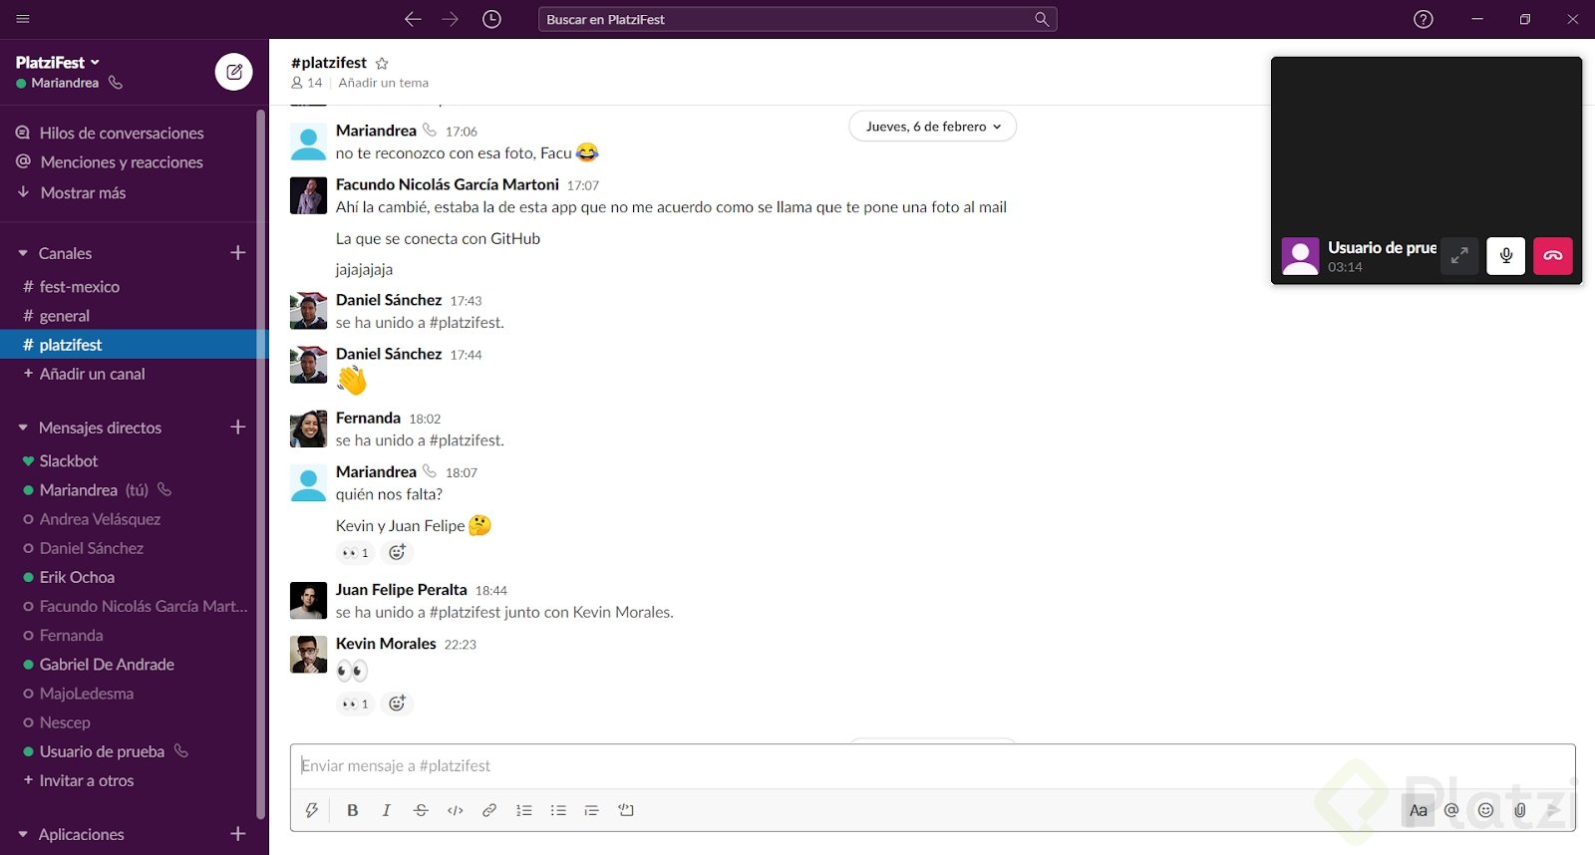The width and height of the screenshot is (1595, 855).
Task: Click the search magnifier icon
Action: [1042, 19]
